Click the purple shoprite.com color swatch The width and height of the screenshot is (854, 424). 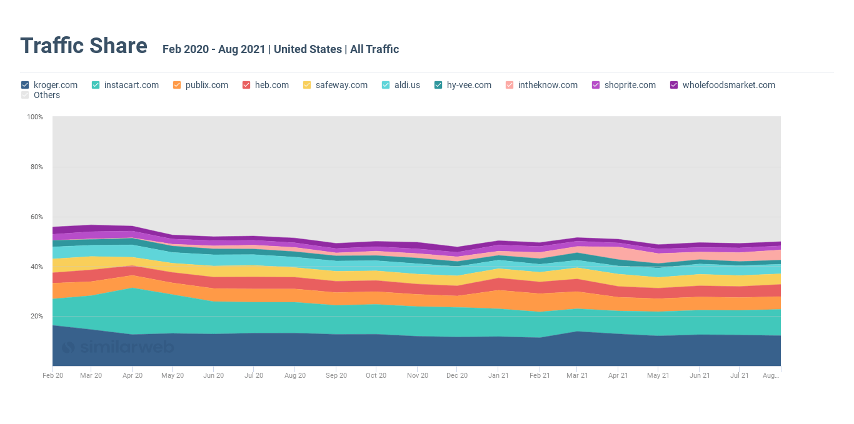pyautogui.click(x=595, y=85)
